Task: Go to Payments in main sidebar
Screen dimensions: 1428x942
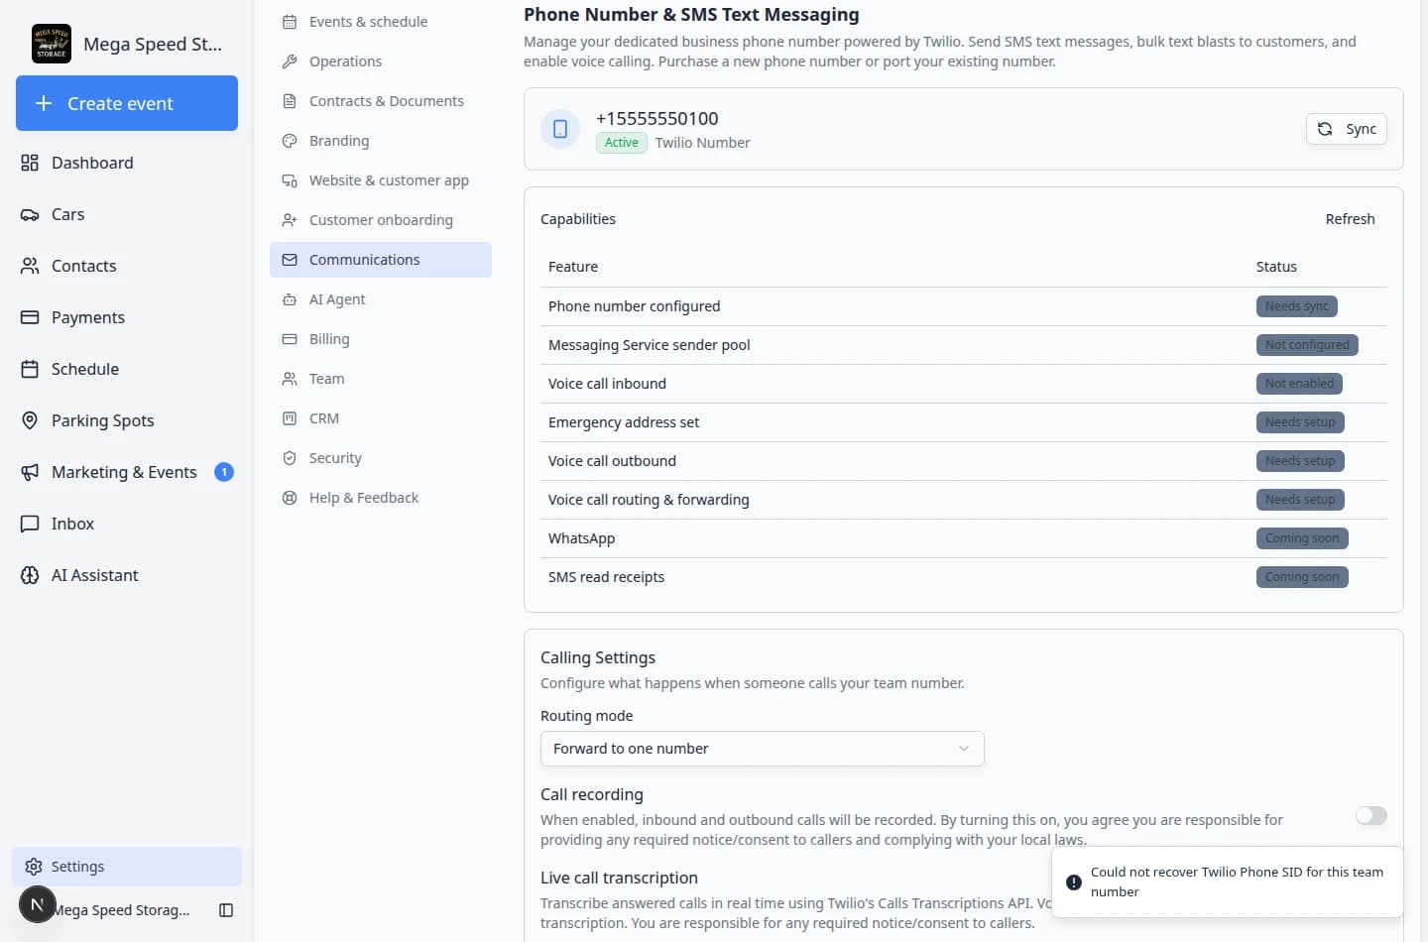Action: click(x=127, y=317)
